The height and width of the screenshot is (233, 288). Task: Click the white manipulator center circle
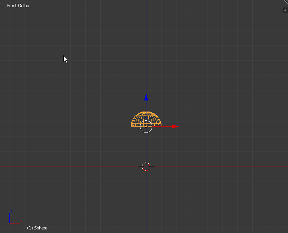(x=146, y=127)
